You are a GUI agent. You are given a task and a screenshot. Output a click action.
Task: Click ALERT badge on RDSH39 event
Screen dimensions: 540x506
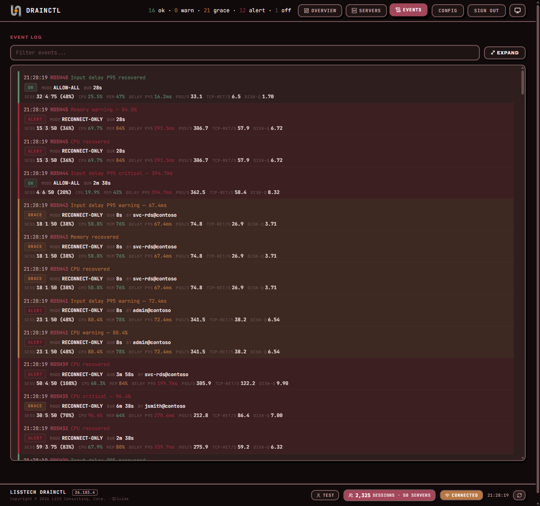tap(35, 374)
